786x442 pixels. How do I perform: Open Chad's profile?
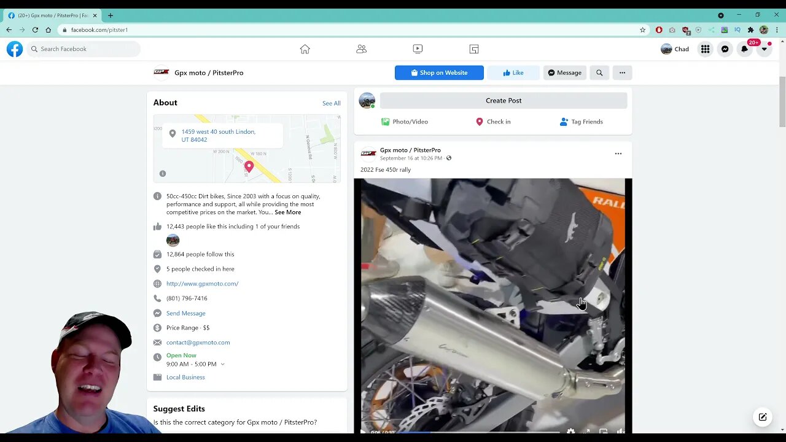point(675,49)
